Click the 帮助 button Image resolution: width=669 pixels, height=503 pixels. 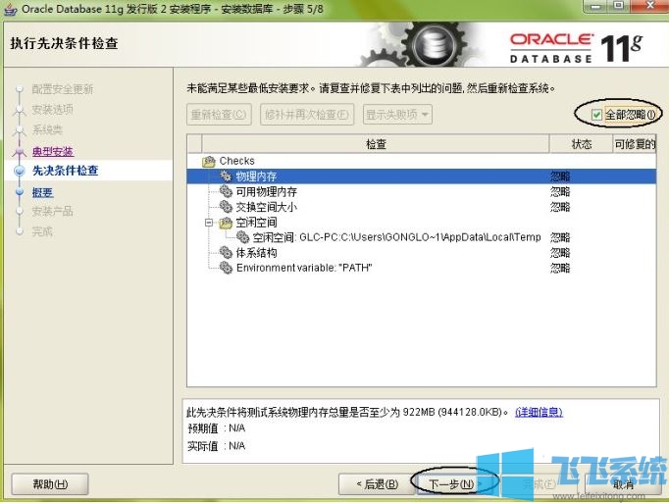50,484
